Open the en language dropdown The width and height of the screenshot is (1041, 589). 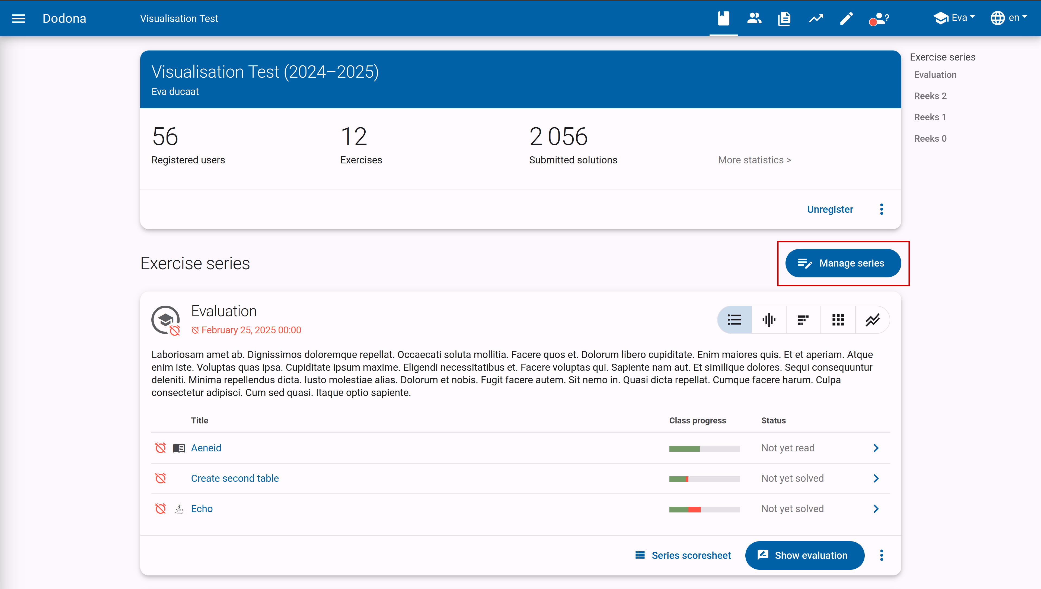pos(1009,18)
